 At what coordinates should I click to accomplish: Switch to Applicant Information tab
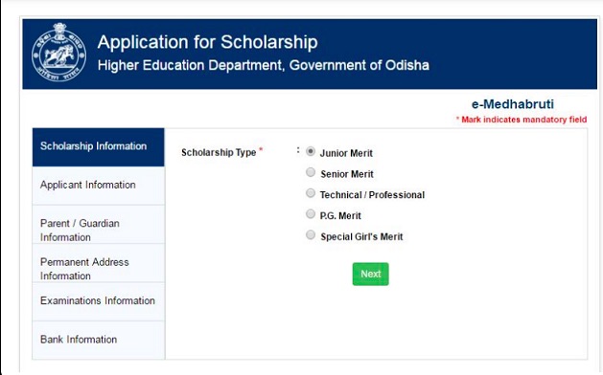(99, 186)
